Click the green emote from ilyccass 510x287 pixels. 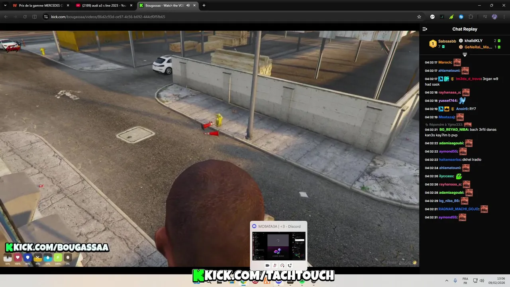click(459, 176)
